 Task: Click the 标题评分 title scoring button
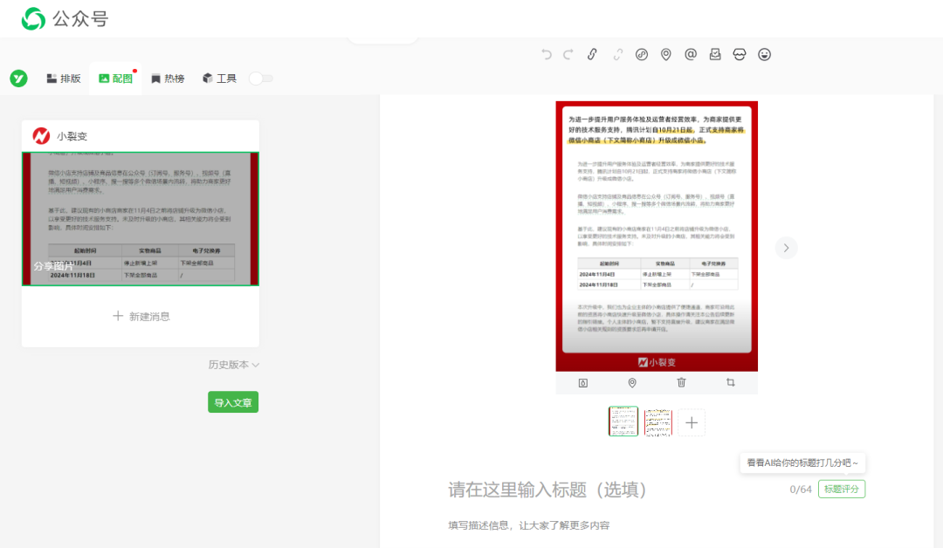coord(840,489)
